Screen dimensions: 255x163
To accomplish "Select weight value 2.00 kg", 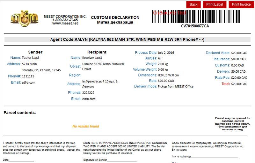I will [163, 64].
